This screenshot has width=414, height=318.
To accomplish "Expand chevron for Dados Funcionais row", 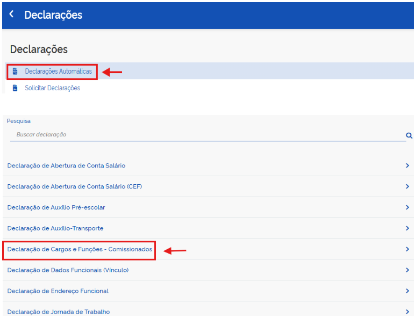I will [x=408, y=270].
